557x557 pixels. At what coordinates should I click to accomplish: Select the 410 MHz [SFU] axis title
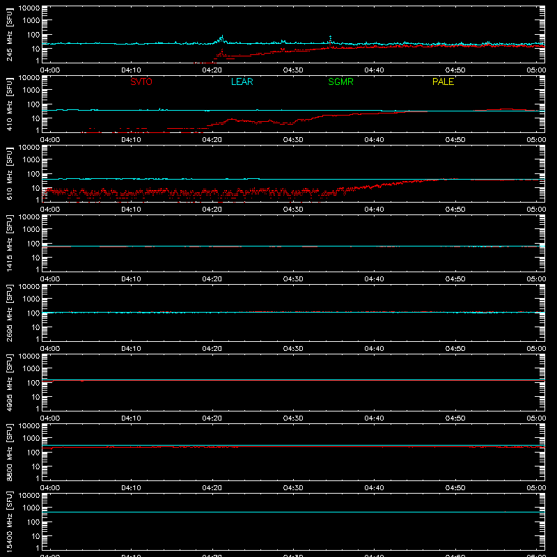point(9,104)
